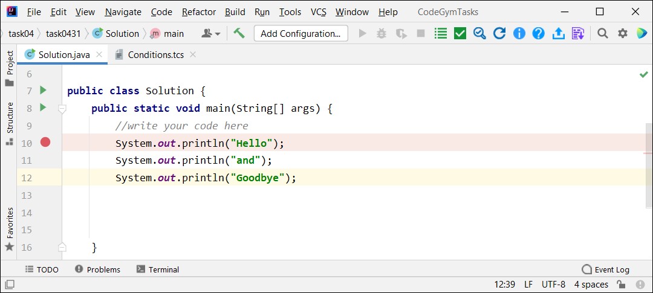Open the Window menu
653x293 pixels.
coord(352,12)
